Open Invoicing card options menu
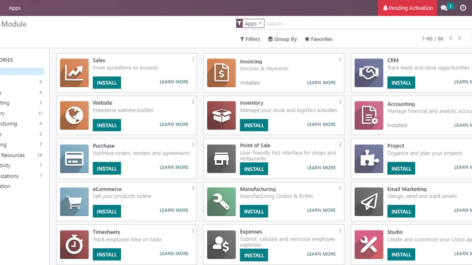 coord(340,59)
